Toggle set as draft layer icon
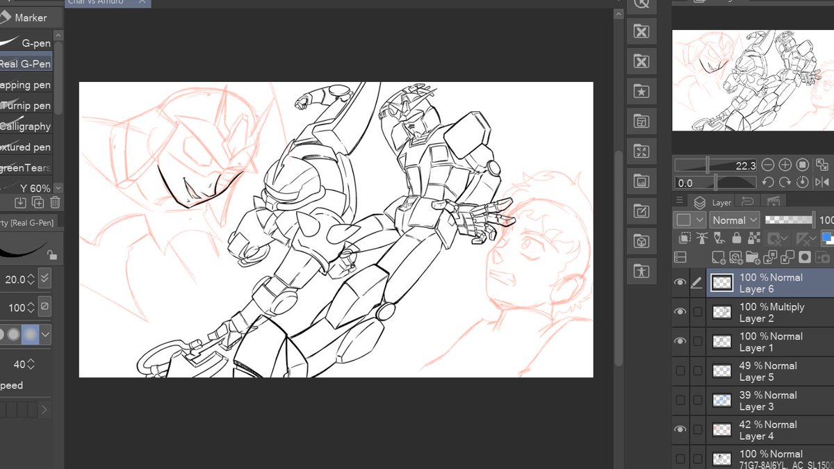The image size is (834, 469). (719, 238)
